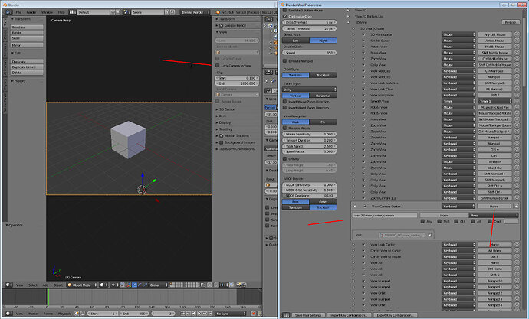The image size is (529, 319).
Task: Open the Global orientation dropdown
Action: click(159, 285)
